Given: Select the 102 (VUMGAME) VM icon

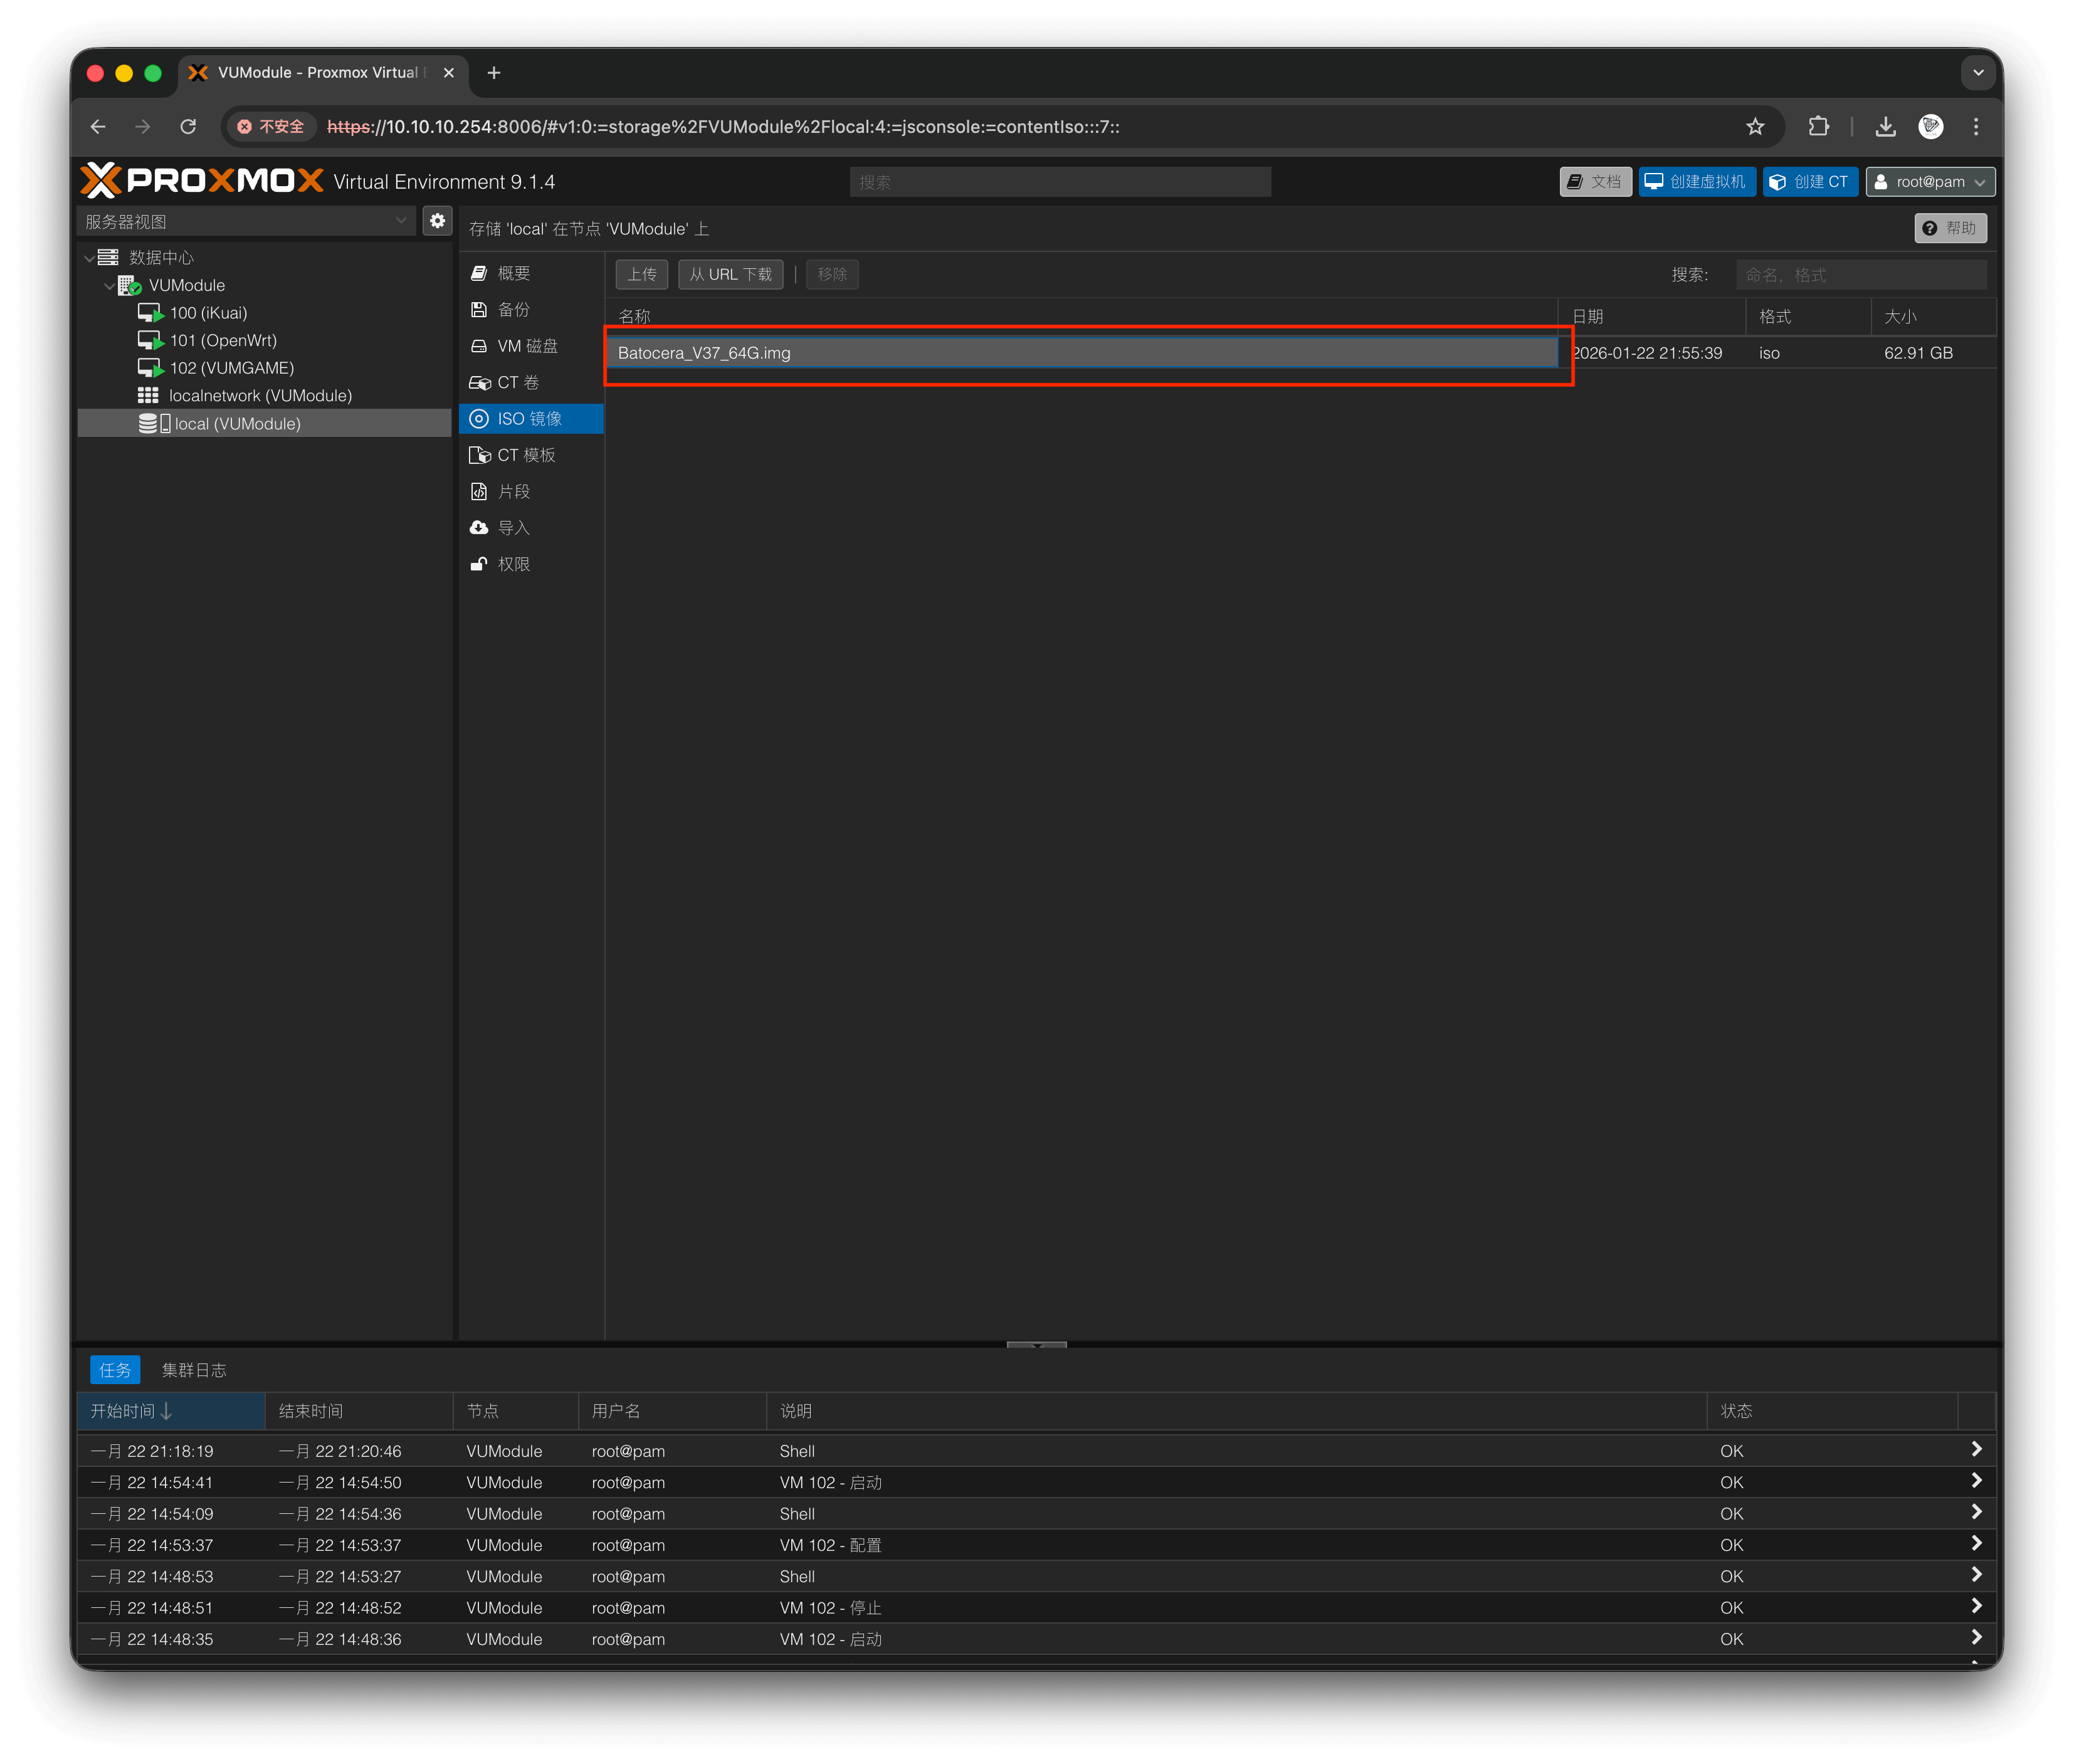Looking at the screenshot, I should tap(150, 368).
